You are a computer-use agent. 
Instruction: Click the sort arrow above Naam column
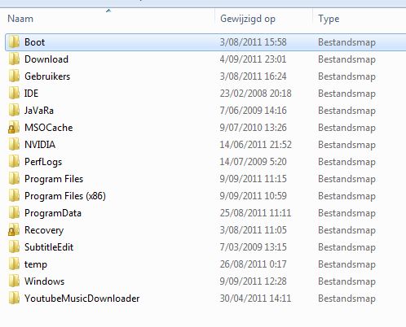108,11
